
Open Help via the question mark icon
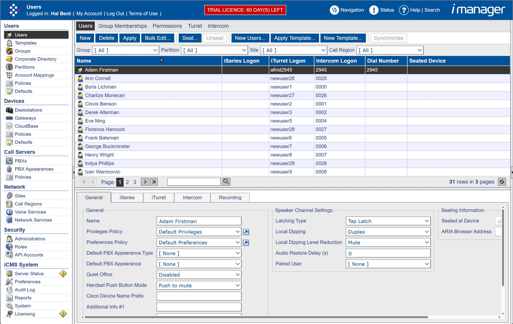(x=404, y=10)
